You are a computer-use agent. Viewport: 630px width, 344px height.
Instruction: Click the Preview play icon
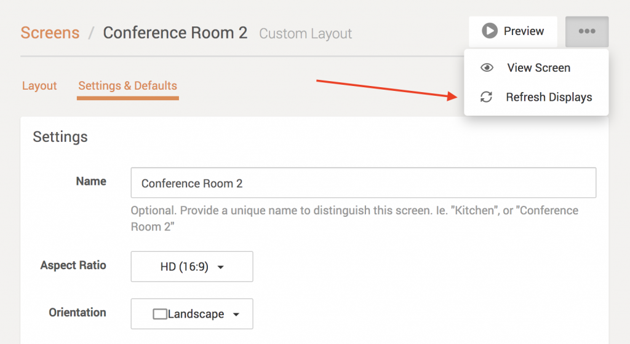489,31
